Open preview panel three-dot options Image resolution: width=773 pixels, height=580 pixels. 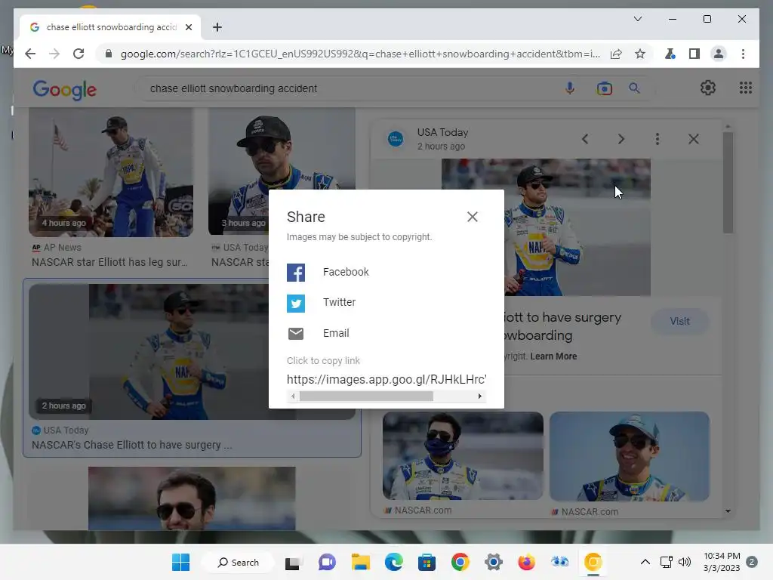point(658,139)
